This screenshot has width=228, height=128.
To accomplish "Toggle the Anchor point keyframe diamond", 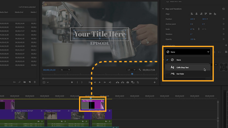I will (x=224, y=24).
